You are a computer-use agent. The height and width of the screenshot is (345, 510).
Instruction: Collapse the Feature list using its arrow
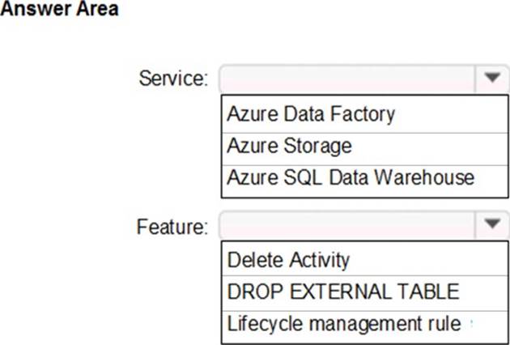[x=491, y=225]
